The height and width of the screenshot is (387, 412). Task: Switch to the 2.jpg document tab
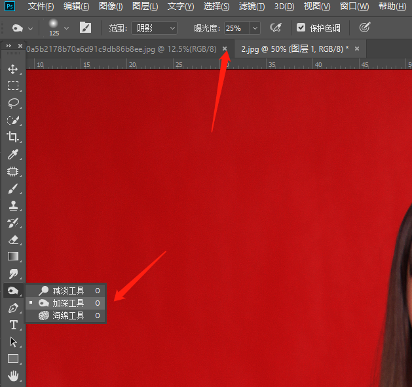[x=295, y=49]
